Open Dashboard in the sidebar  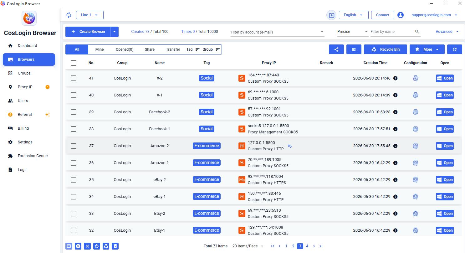pyautogui.click(x=29, y=46)
